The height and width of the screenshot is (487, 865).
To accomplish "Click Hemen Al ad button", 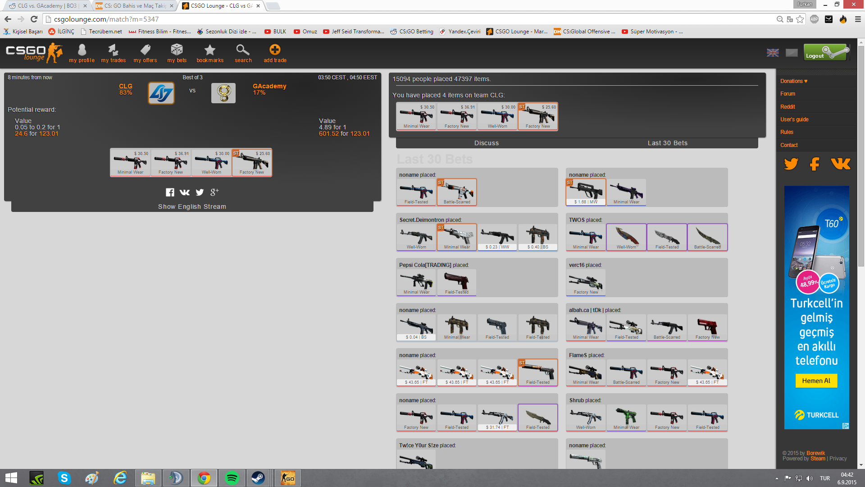I will [x=816, y=381].
